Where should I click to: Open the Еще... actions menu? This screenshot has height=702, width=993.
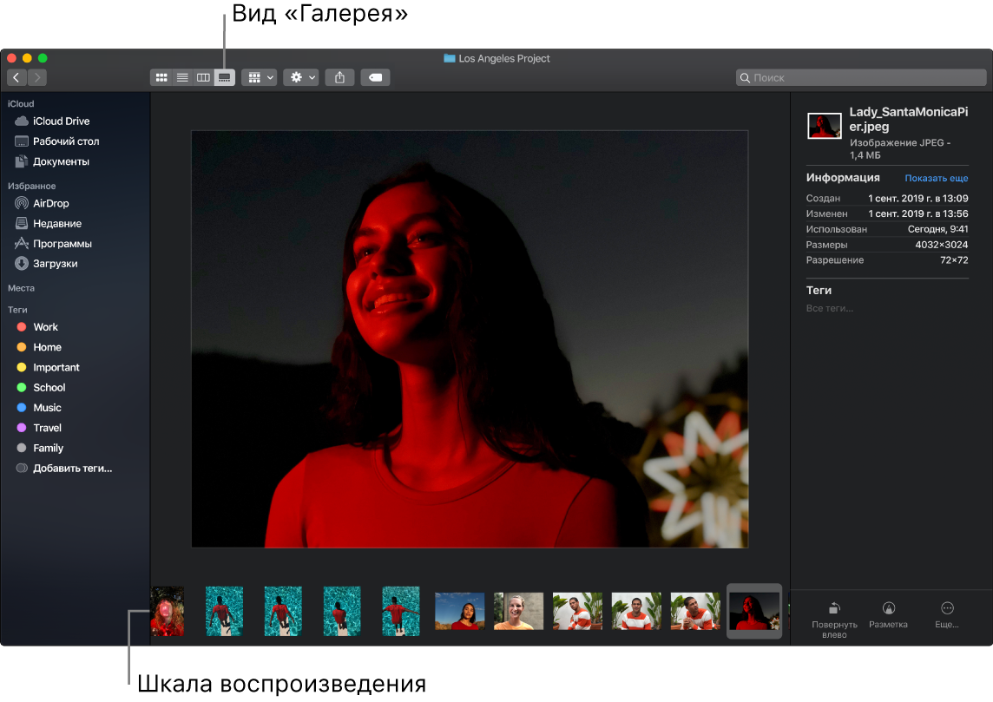tap(946, 616)
